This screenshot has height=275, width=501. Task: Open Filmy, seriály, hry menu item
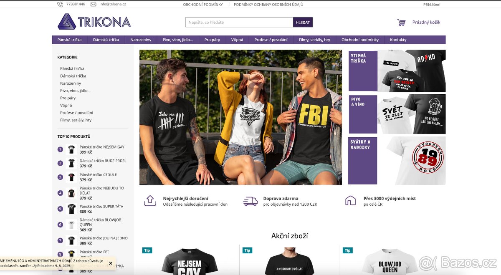pyautogui.click(x=314, y=40)
